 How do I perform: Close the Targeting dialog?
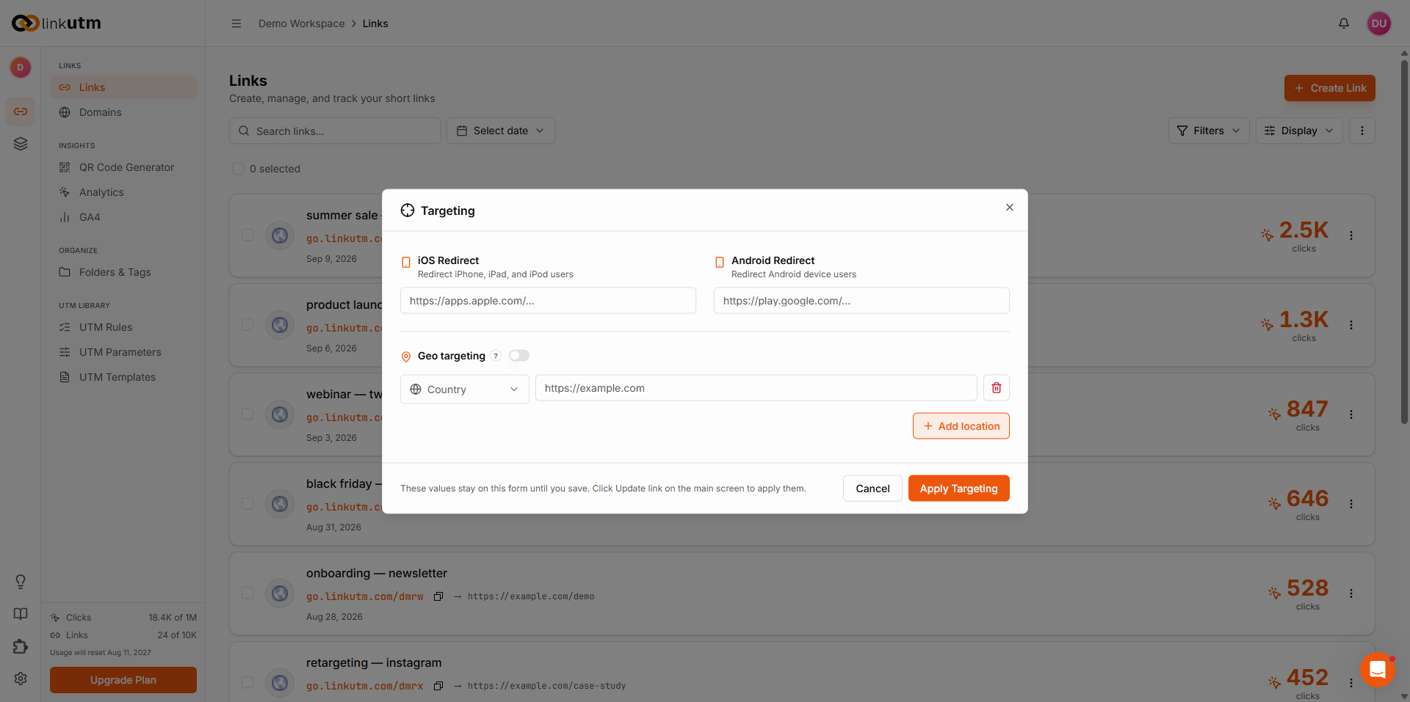click(1010, 208)
